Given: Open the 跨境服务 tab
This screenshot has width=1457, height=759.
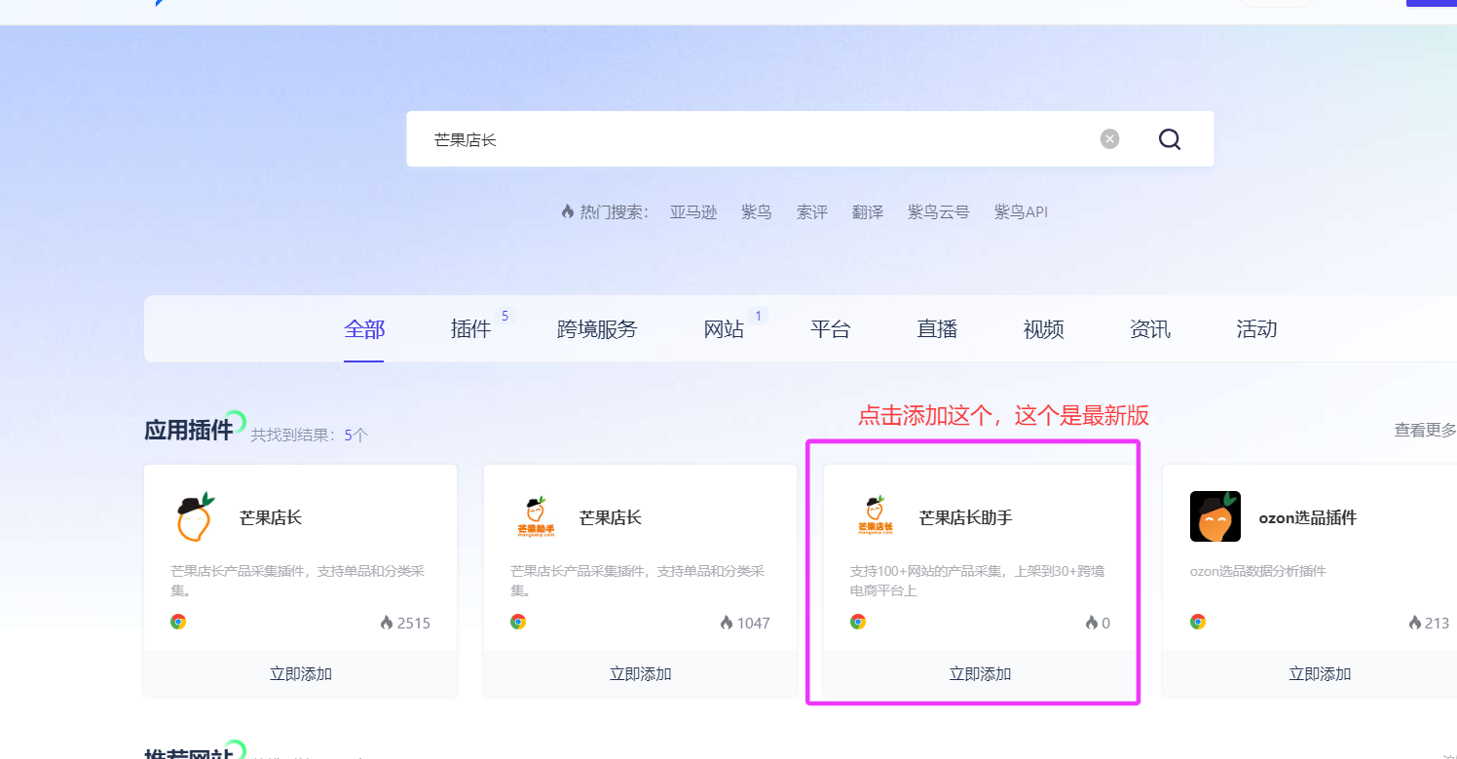Looking at the screenshot, I should tap(597, 329).
